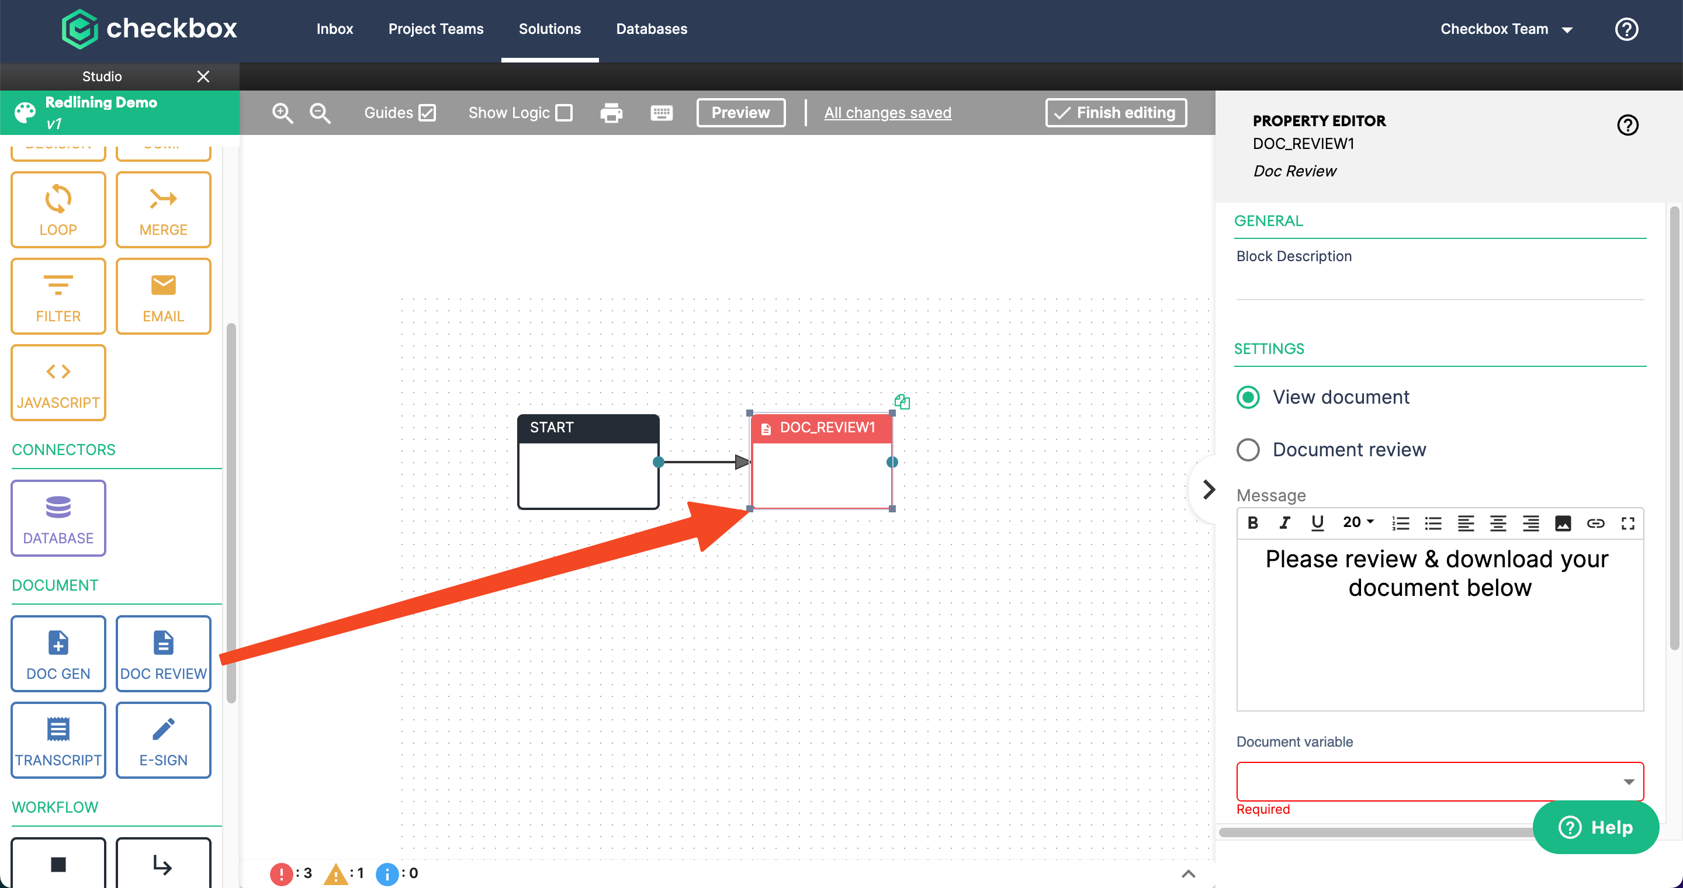Zoom in on the canvas
Viewport: 1683px width, 888px height.
pyautogui.click(x=282, y=113)
